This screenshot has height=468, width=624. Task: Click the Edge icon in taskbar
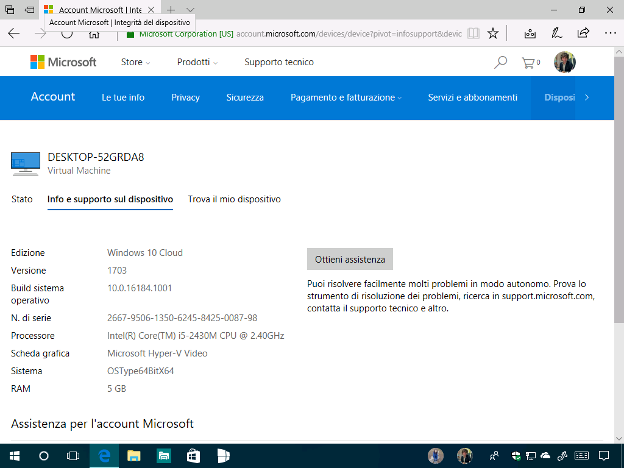(104, 456)
